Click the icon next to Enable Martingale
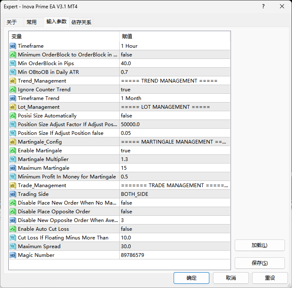Screen dimensions: 292x288 (x=13, y=151)
